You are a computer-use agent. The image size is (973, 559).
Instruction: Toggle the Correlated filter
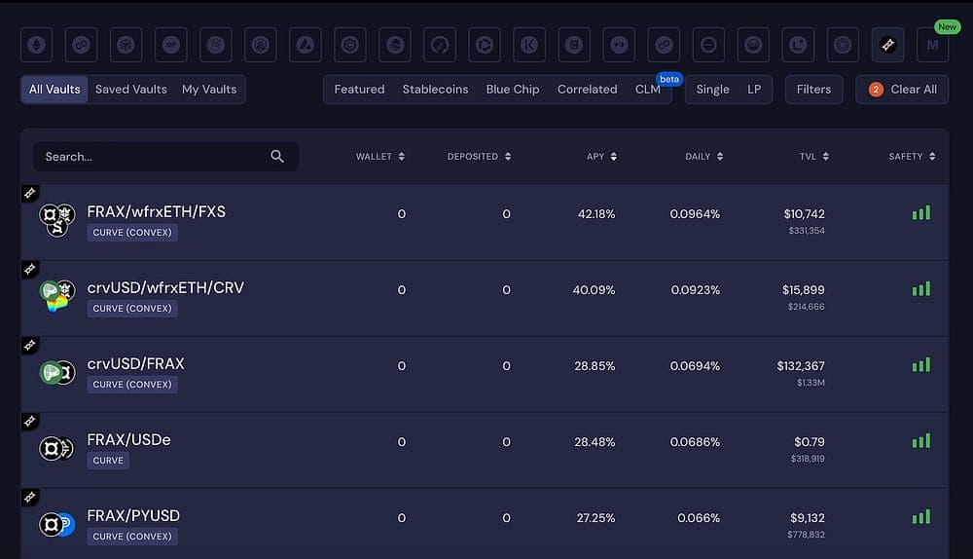point(587,90)
